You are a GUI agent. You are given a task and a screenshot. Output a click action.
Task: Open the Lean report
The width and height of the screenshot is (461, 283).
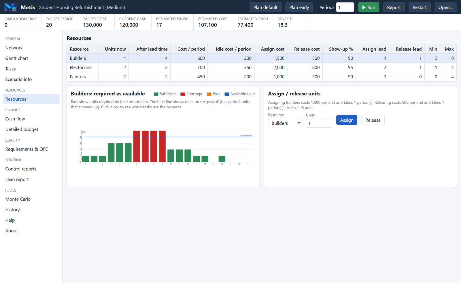pos(31,179)
